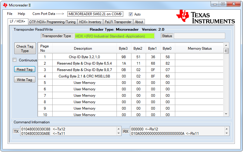243x152 pixels.
Task: Click the Page No column header
Action: click(45, 48)
